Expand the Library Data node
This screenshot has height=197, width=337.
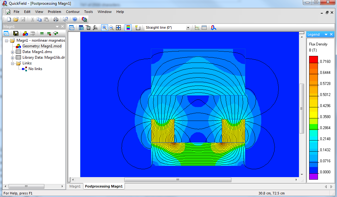[12, 57]
